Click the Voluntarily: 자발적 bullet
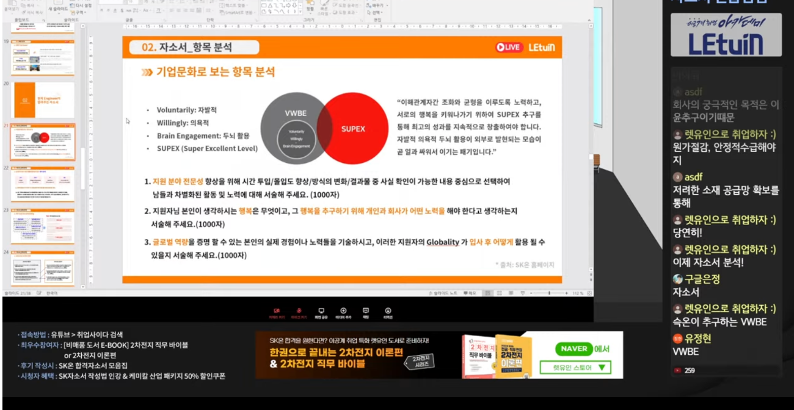The image size is (794, 410). point(187,110)
